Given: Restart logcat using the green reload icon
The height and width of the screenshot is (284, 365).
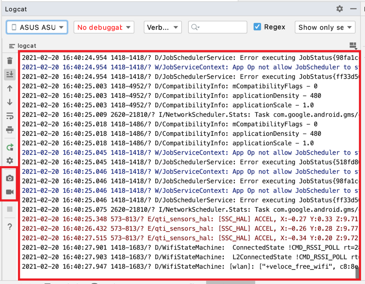Looking at the screenshot, I should (x=10, y=147).
